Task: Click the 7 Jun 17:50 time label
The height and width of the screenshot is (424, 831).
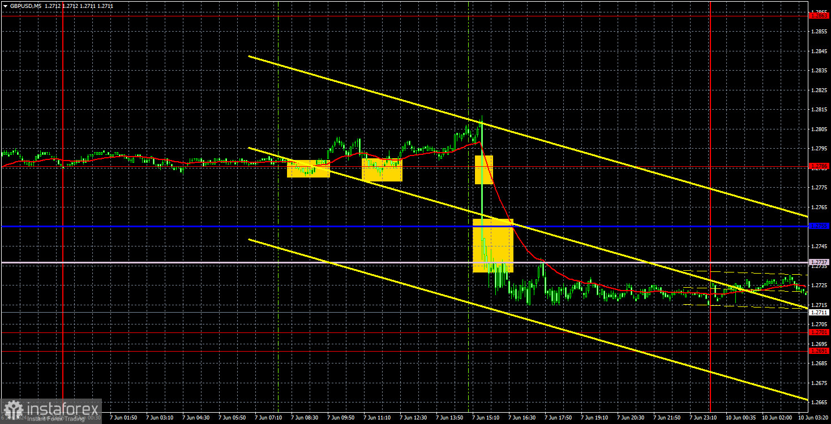Action: (x=559, y=418)
